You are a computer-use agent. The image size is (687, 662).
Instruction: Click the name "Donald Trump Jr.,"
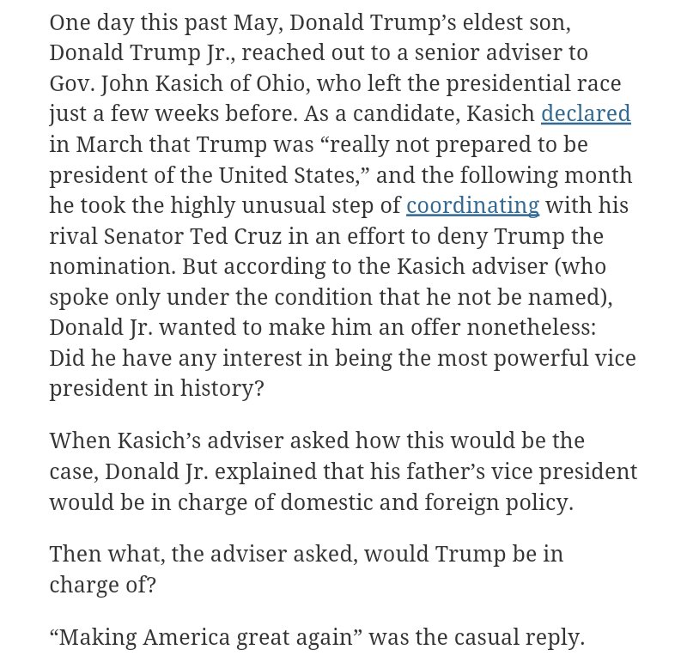(x=131, y=52)
